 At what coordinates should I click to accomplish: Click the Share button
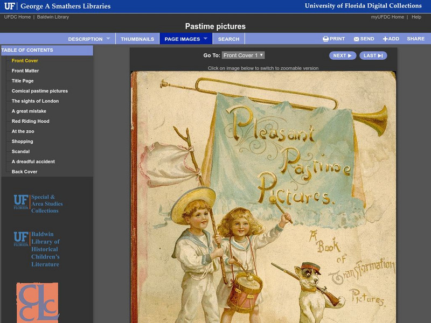tap(415, 39)
